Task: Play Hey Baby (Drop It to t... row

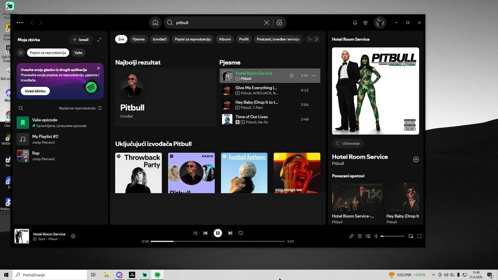Action: tap(270, 105)
